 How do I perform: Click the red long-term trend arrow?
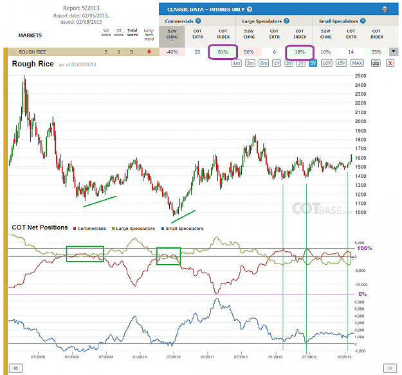(x=149, y=52)
